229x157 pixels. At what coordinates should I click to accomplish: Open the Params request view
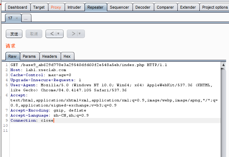(29, 56)
